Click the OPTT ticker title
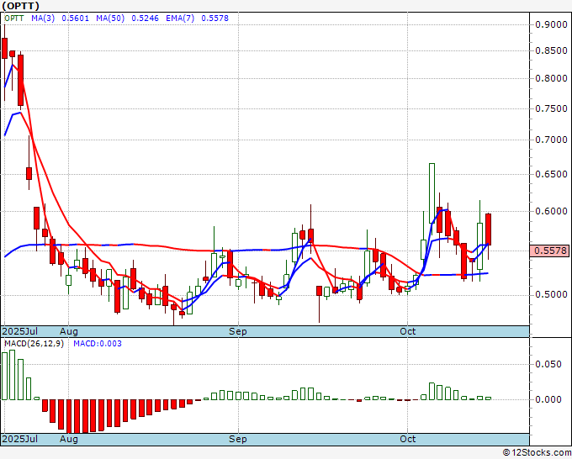 point(20,6)
